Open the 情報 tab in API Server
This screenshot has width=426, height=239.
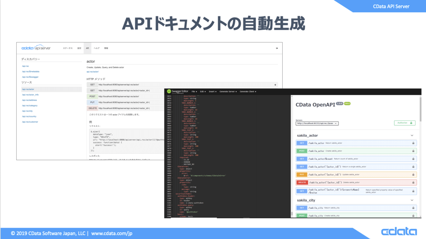tap(106, 48)
